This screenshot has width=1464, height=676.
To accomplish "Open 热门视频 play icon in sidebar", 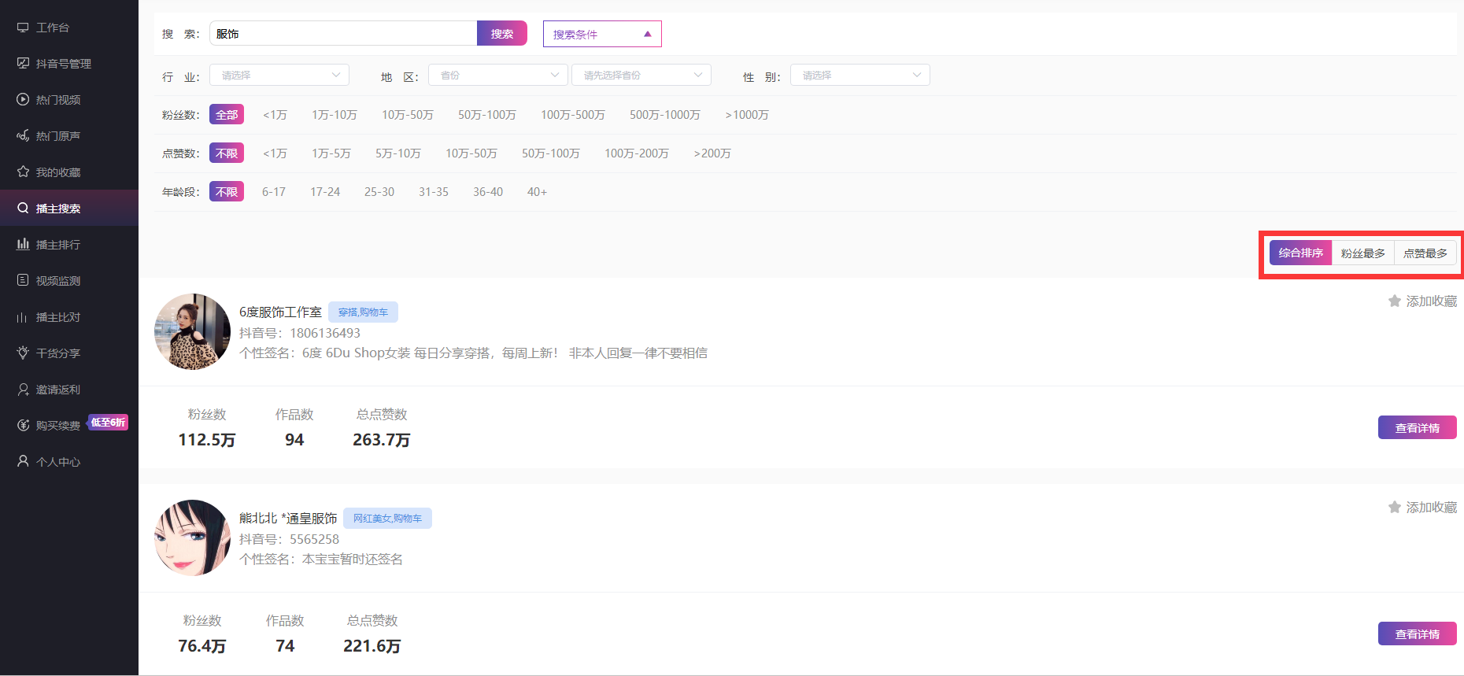I will 23,100.
